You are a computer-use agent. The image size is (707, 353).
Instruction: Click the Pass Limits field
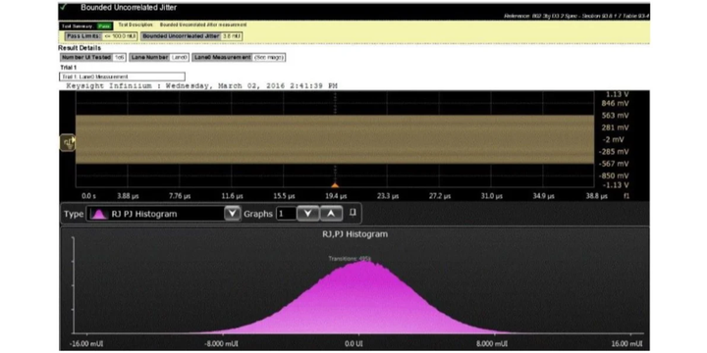pos(101,36)
